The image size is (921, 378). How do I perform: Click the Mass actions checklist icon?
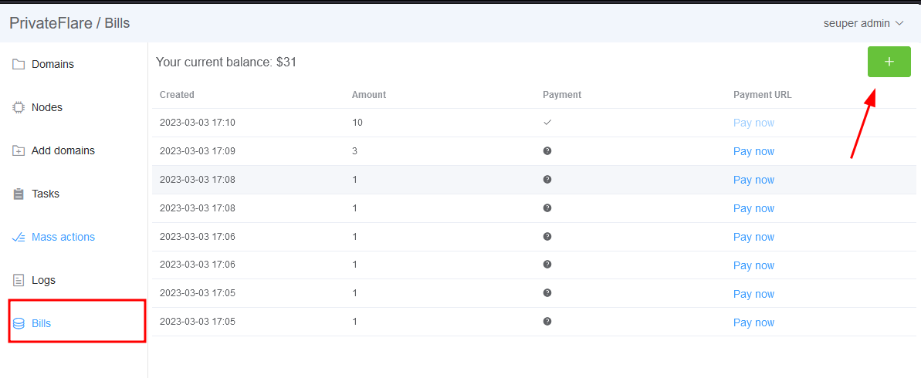point(19,237)
